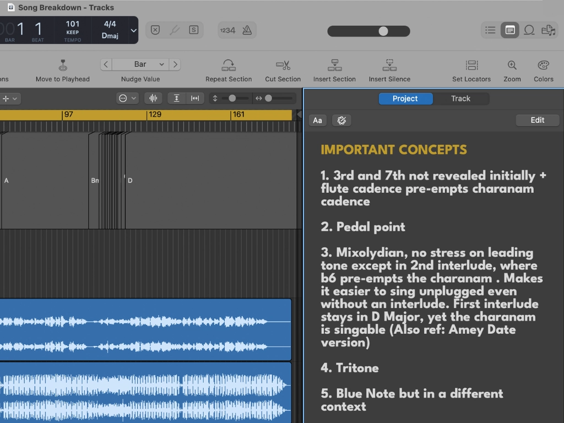Screen dimensions: 564x423
Task: Click the Move to Playhead icon
Action: click(x=63, y=65)
